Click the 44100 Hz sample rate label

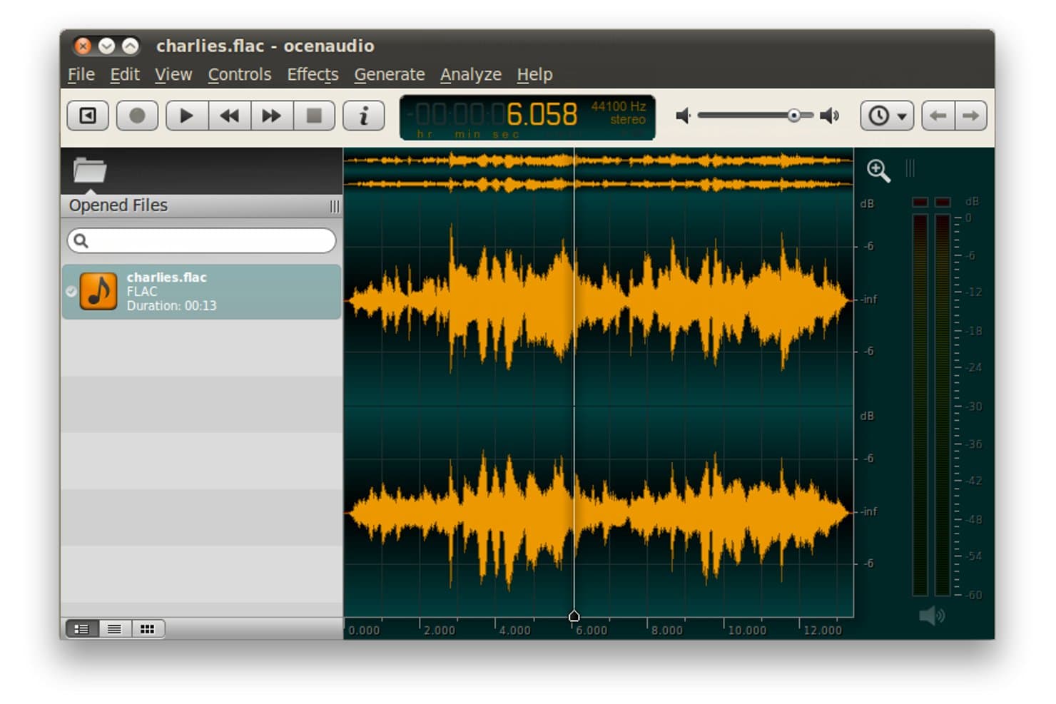coord(619,106)
